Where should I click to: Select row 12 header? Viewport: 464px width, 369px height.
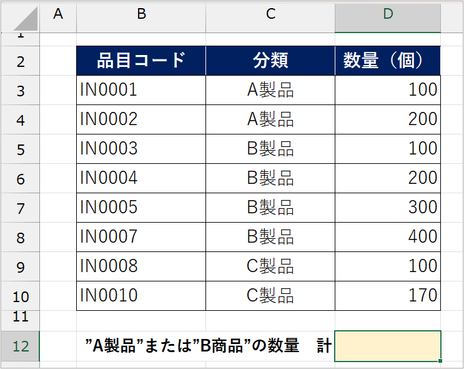20,346
